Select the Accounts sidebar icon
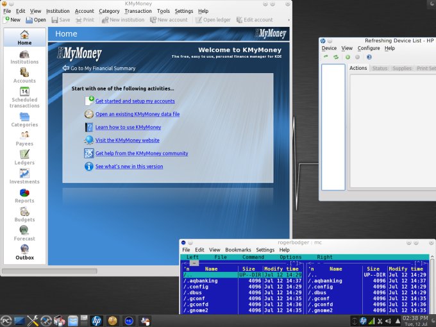Screen dimensions: 436x327 pos(24,74)
